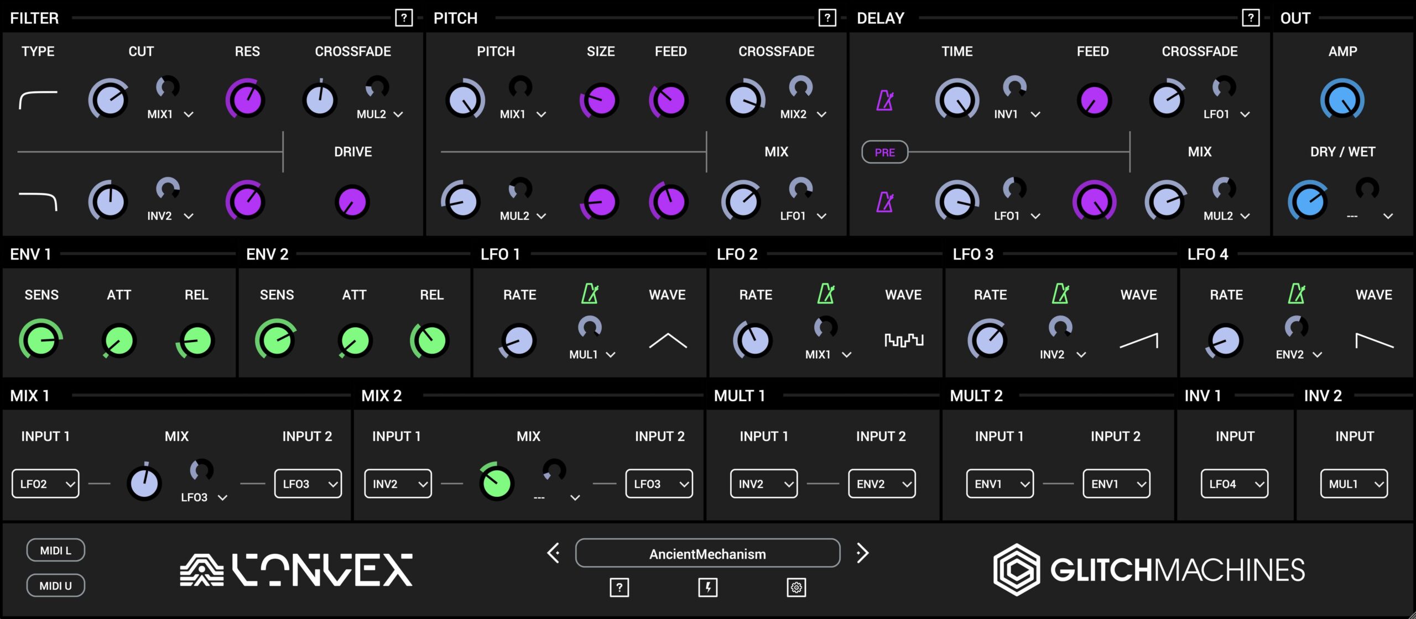Click the LFO 3 ramp-up wave icon

coord(1139,340)
